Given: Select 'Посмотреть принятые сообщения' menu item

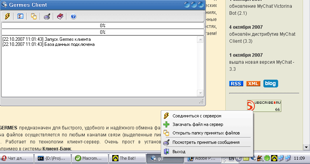Looking at the screenshot, I should [x=207, y=142].
